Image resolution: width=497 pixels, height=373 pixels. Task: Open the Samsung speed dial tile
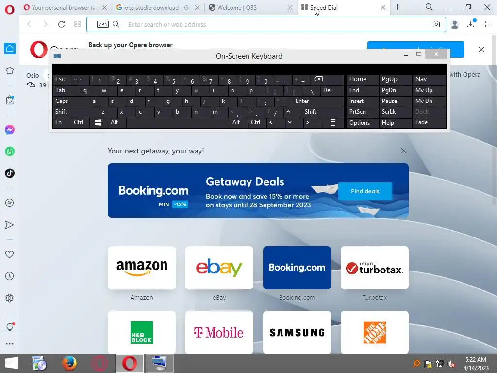click(x=297, y=332)
